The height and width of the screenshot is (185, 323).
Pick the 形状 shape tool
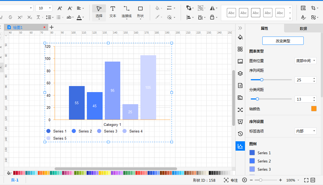pos(140,12)
